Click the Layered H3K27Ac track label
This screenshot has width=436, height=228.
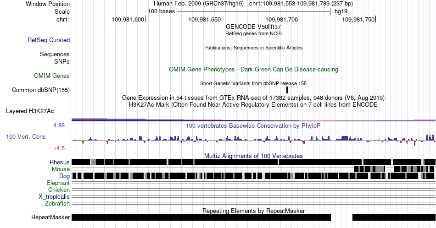[x=30, y=111]
